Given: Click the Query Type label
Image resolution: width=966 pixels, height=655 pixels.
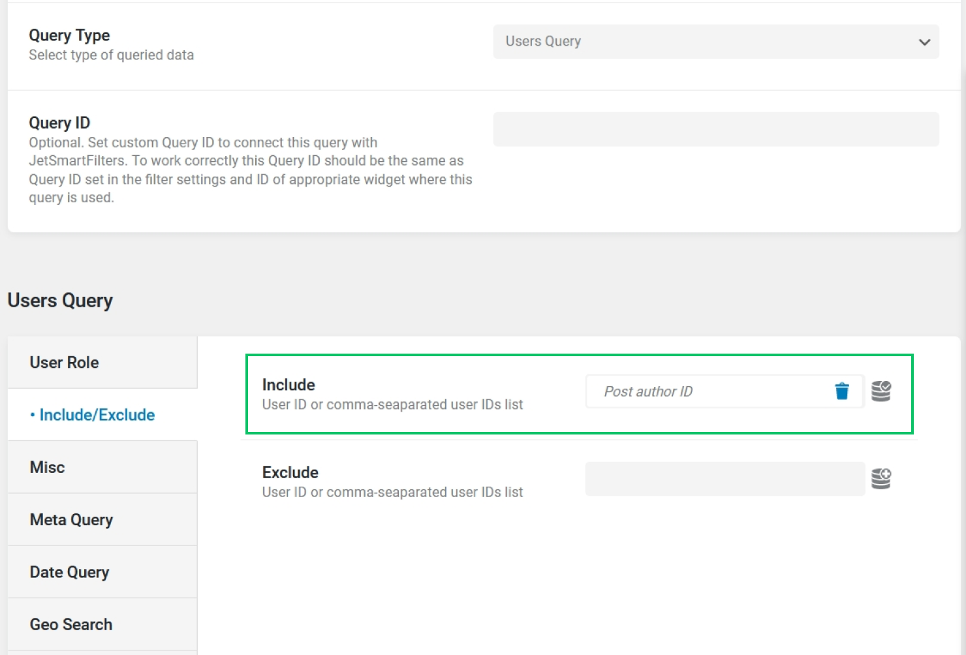Looking at the screenshot, I should (x=69, y=35).
